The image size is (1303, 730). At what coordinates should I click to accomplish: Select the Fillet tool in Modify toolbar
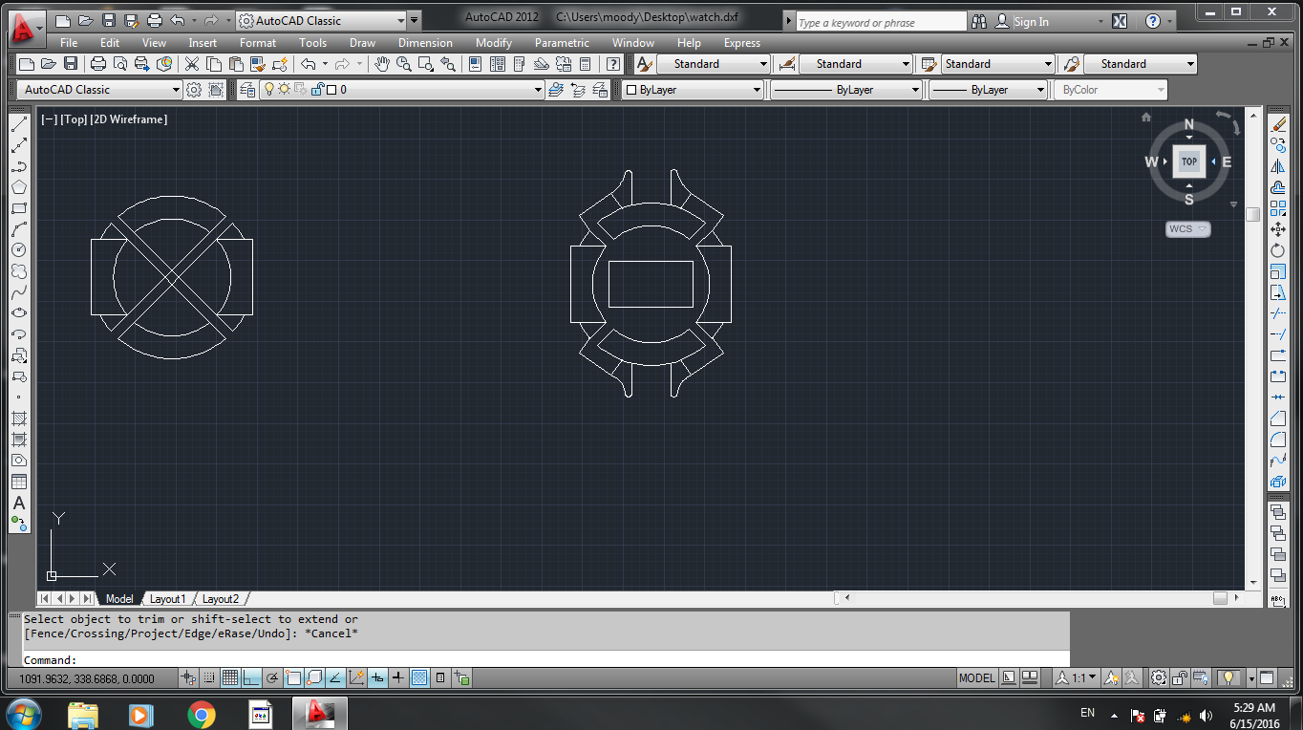(1278, 440)
